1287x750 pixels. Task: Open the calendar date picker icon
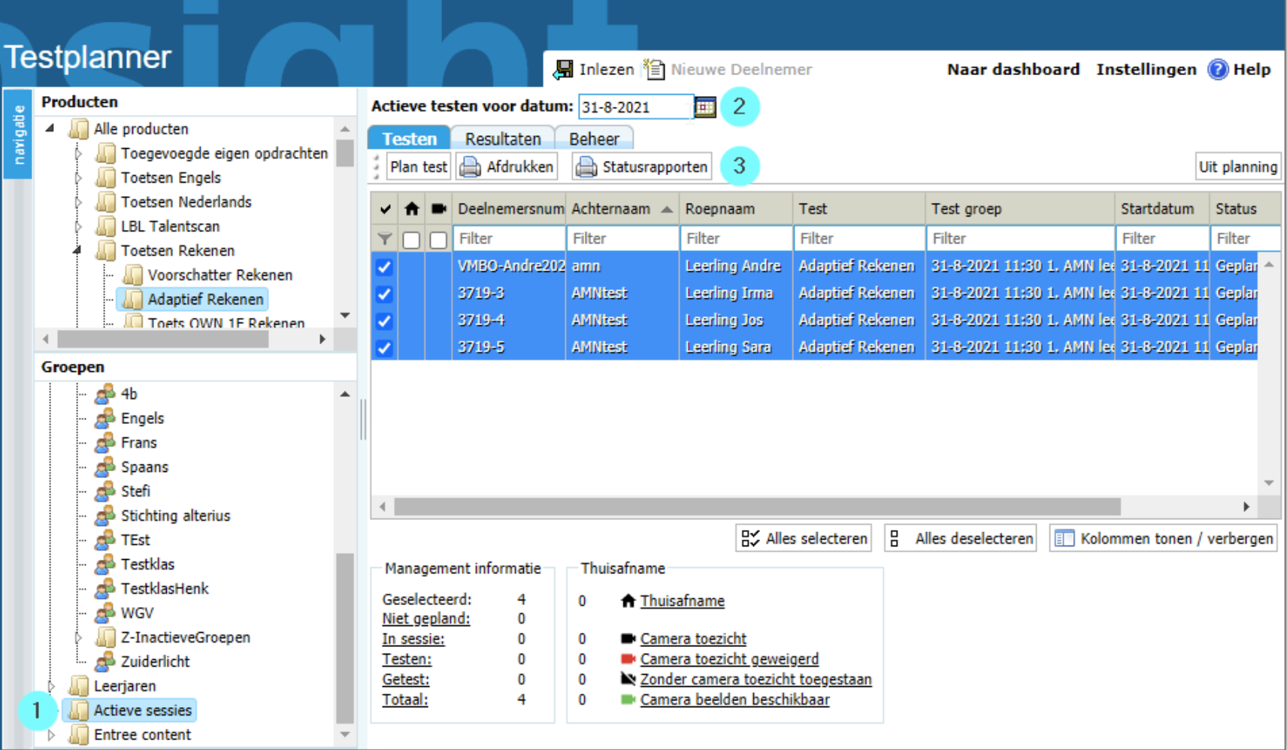(x=704, y=107)
